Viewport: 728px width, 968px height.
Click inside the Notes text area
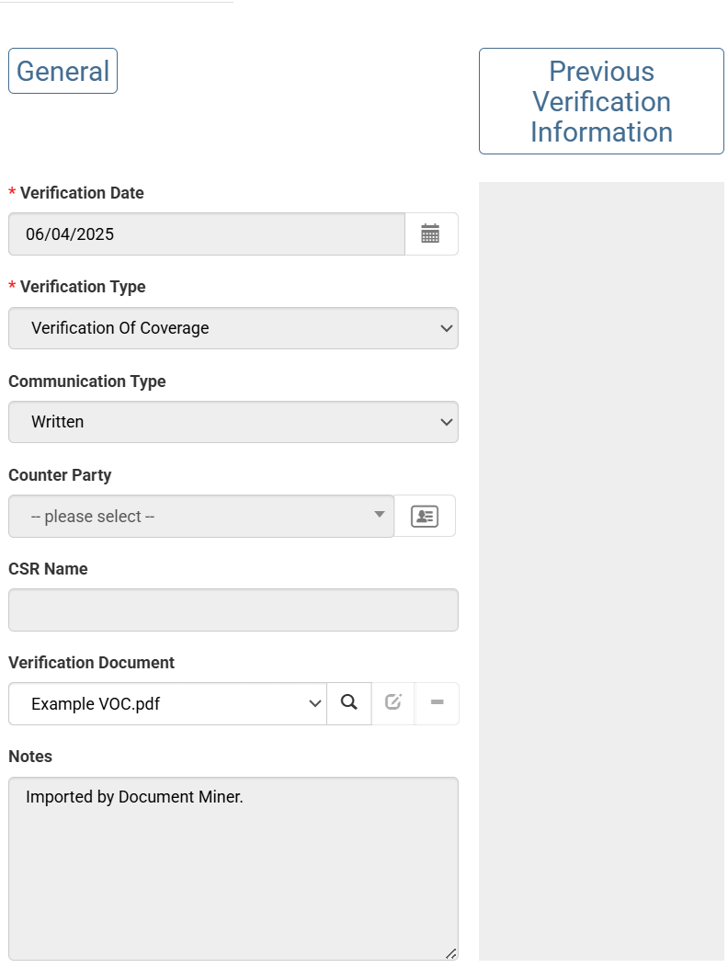click(233, 869)
